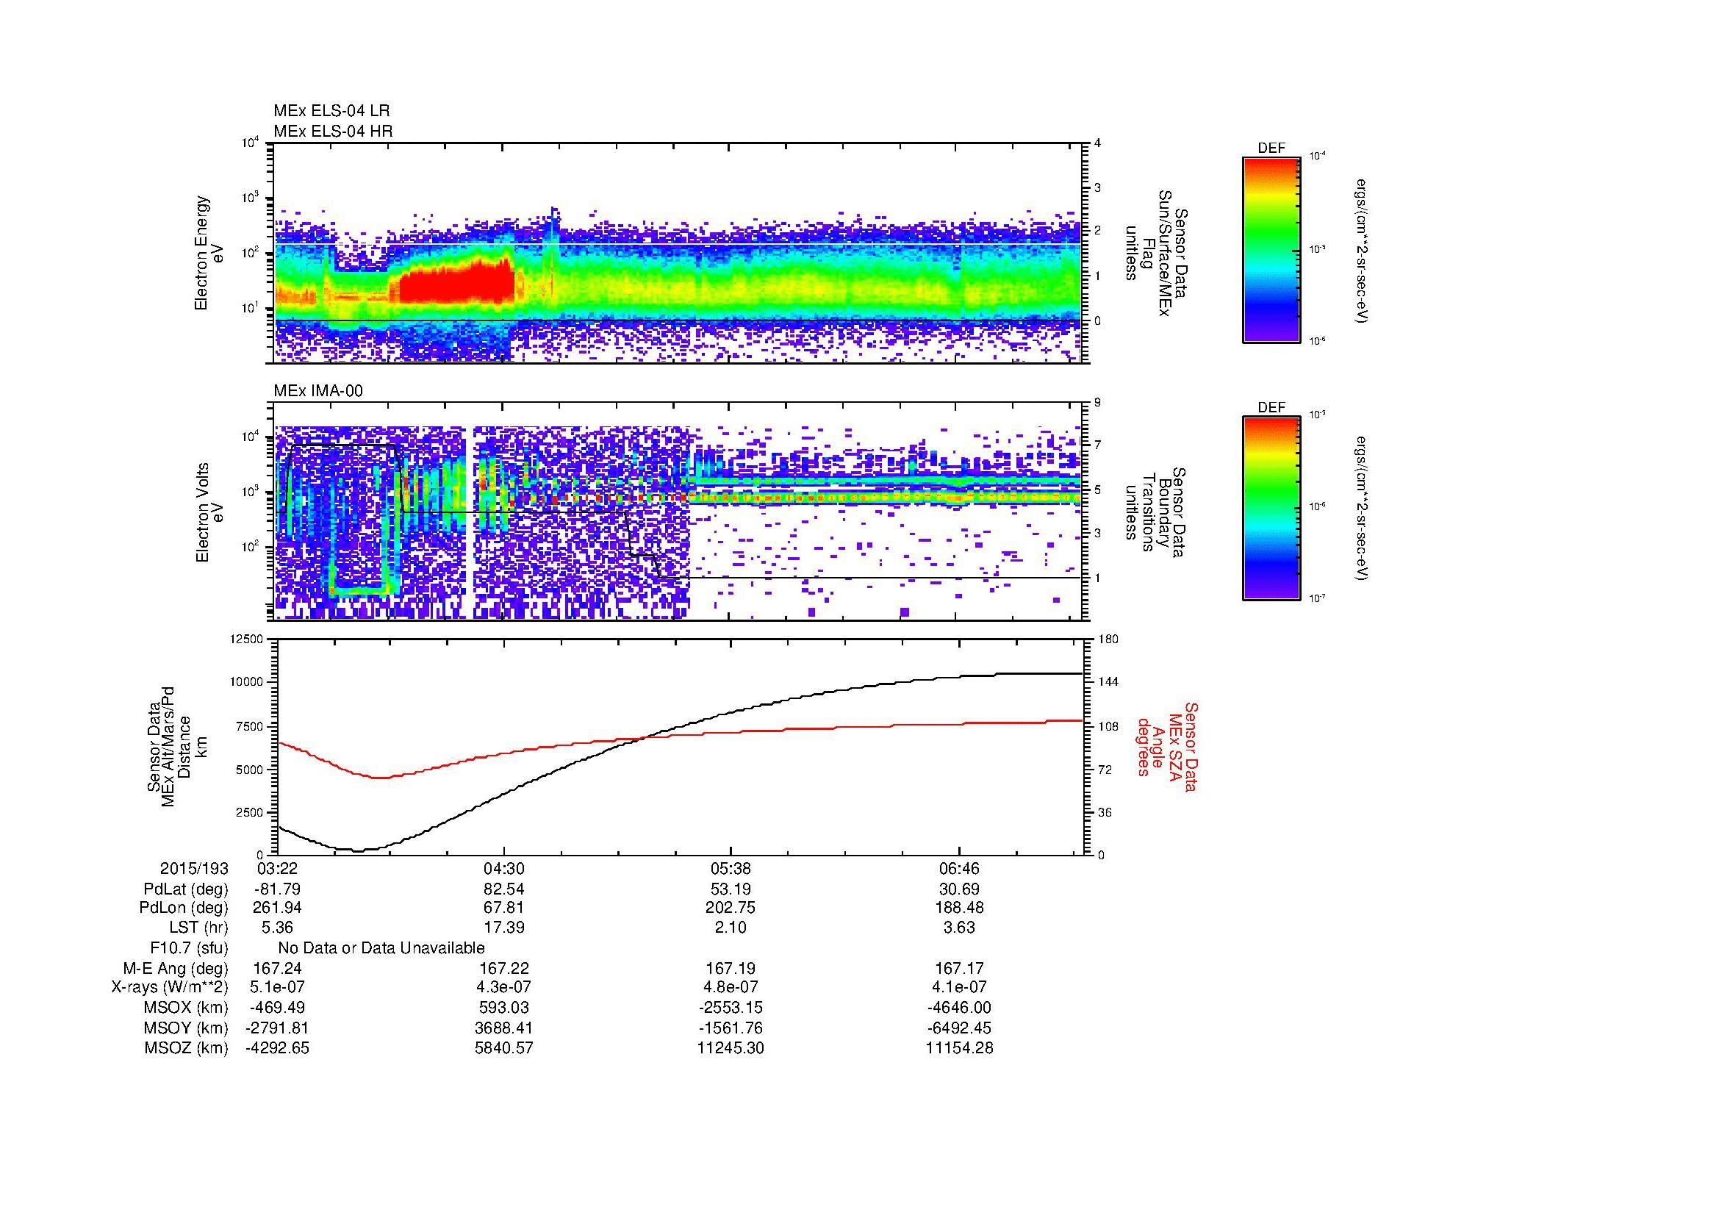Click the PdLat value 82.54

click(x=505, y=889)
